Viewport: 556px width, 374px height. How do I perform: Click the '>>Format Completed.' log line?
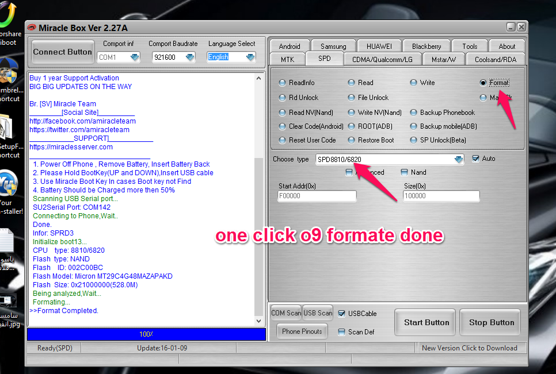coord(64,311)
